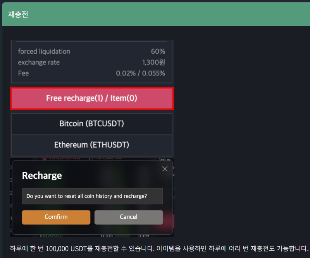Close the Recharge dialog with the X icon

165,169
